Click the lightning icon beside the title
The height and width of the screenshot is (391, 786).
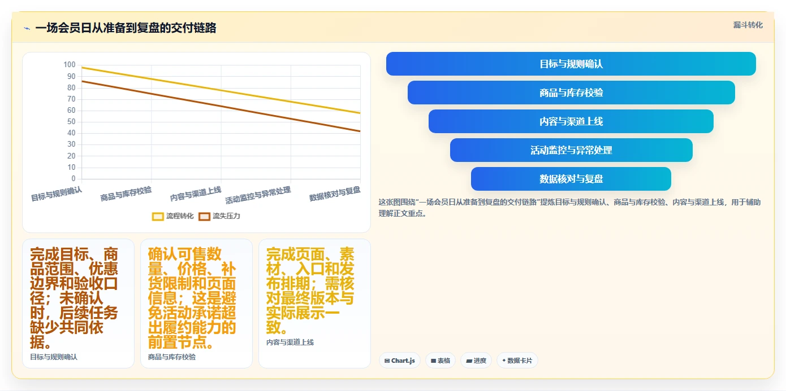click(x=27, y=28)
